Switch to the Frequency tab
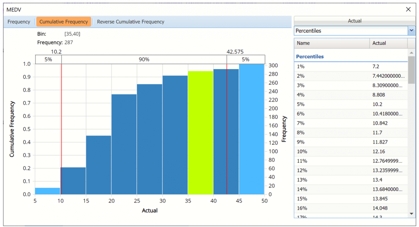The image size is (419, 227). point(19,22)
